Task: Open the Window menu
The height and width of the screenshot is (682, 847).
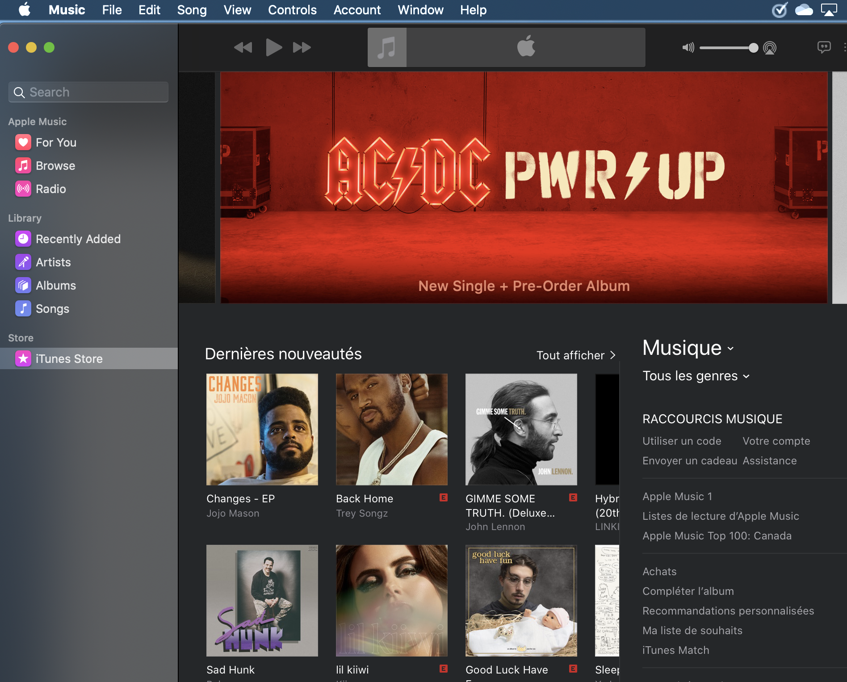Action: pyautogui.click(x=420, y=10)
